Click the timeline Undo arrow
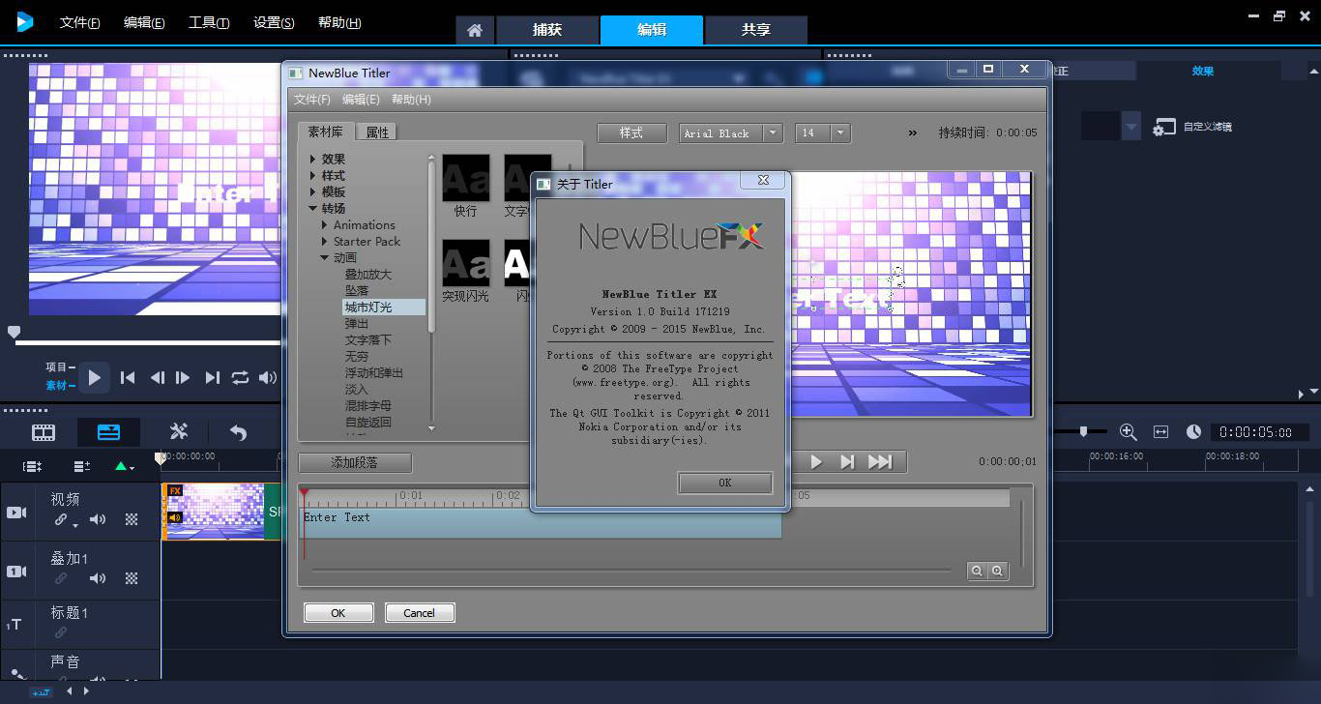Viewport: 1321px width, 704px height. click(x=238, y=432)
